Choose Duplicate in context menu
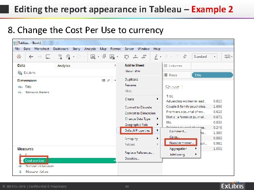The height and width of the screenshot is (190, 254). (131, 79)
